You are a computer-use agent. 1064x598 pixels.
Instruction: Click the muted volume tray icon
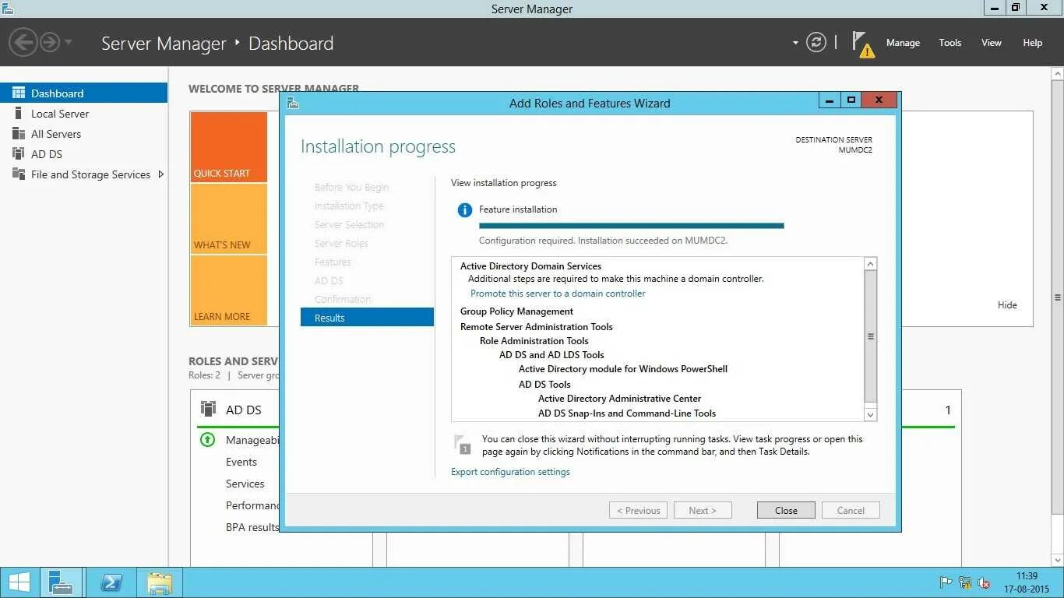click(984, 582)
